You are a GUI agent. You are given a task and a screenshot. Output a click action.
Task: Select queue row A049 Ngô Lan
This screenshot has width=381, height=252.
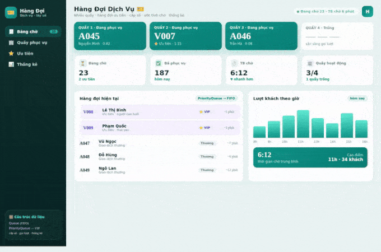(159, 170)
